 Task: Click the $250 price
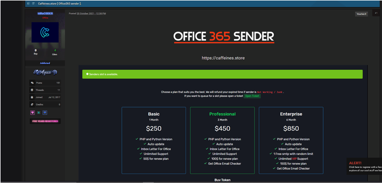tap(154, 129)
